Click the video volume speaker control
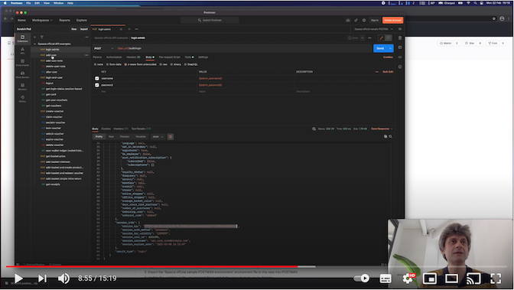This screenshot has height=290, width=514. 63,279
